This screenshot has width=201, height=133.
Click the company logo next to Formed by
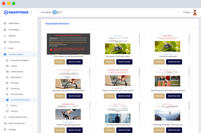coord(57,12)
